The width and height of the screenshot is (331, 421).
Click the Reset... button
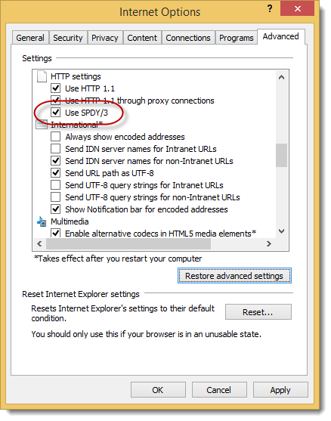pyautogui.click(x=258, y=312)
